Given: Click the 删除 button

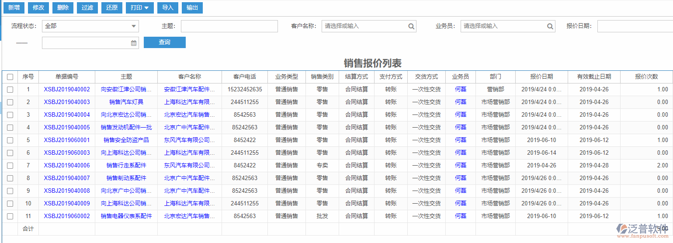Looking at the screenshot, I should (63, 7).
